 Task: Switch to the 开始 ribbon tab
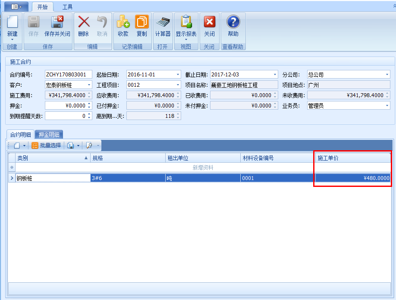42,7
